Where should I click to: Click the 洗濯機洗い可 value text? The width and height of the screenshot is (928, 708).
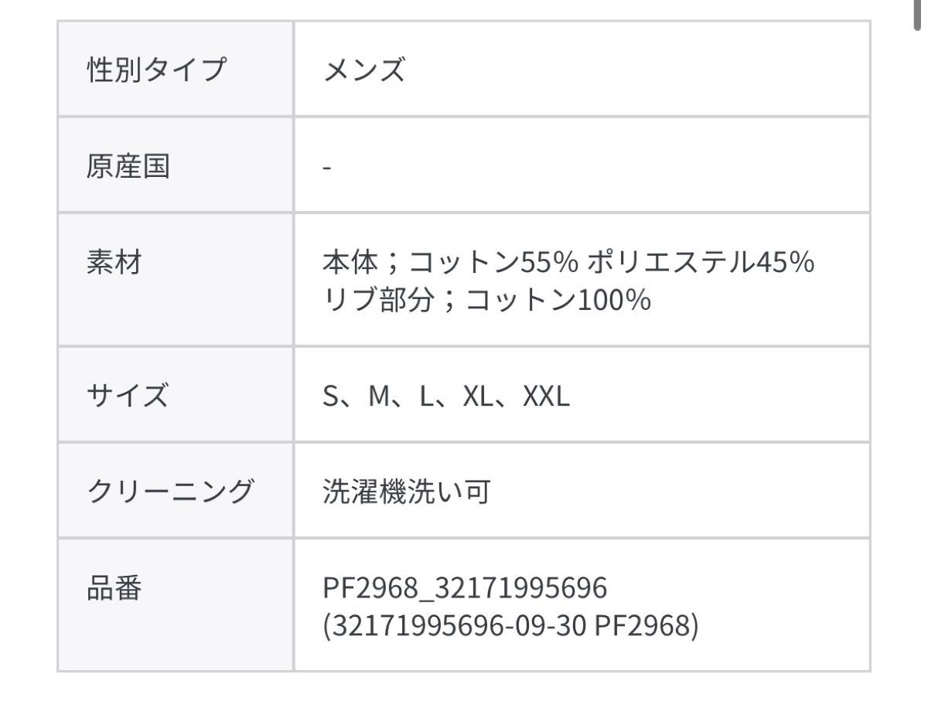(407, 492)
